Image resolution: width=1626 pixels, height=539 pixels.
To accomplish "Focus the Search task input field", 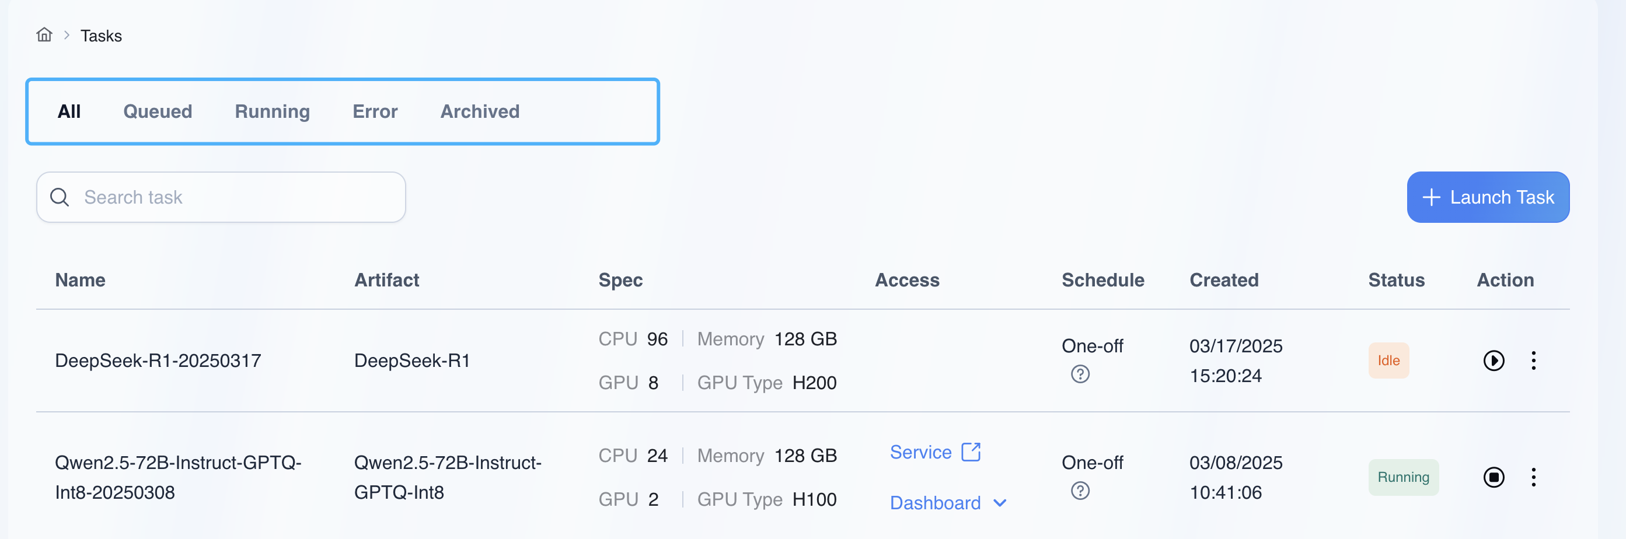I will 240,197.
